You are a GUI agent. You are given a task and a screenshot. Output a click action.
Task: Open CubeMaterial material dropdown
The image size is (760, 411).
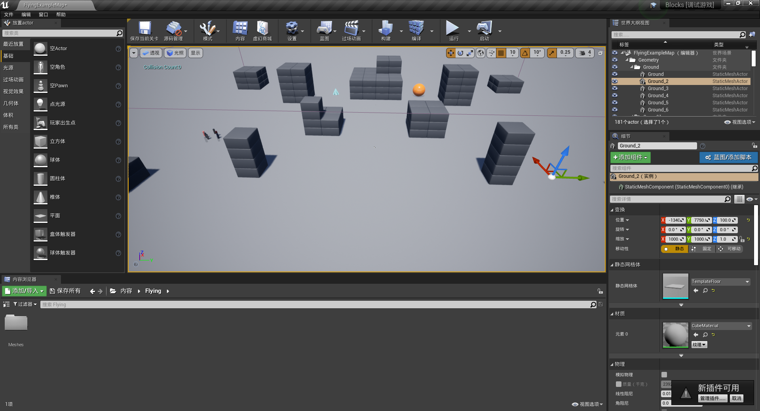(721, 326)
